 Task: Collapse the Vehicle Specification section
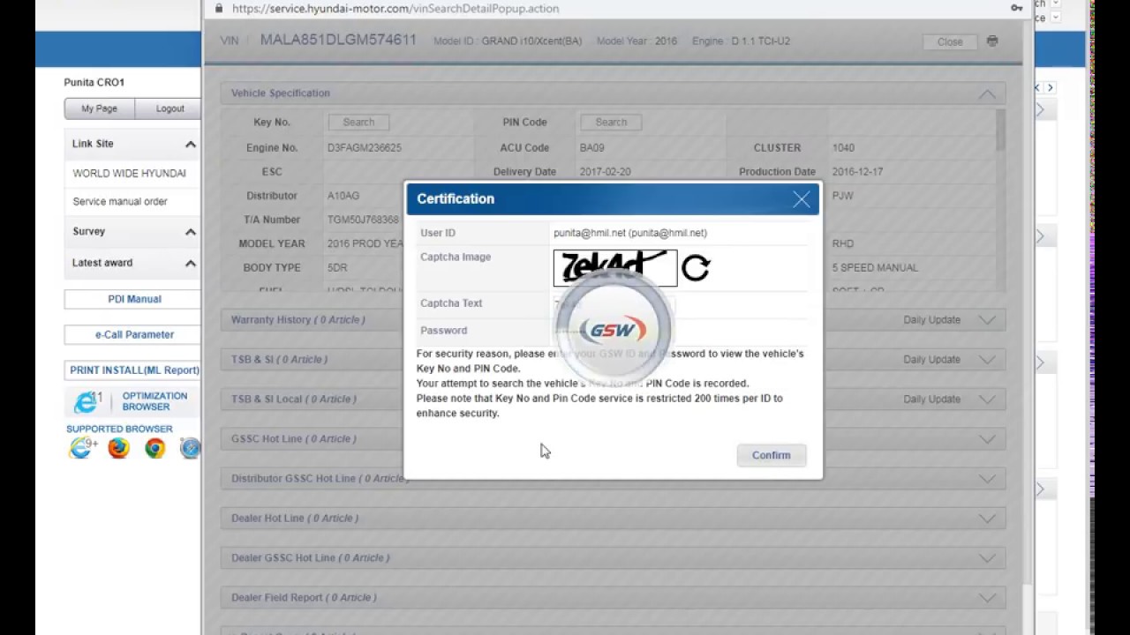[x=986, y=93]
